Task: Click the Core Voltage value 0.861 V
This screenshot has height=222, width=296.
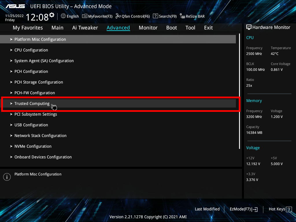Action: pyautogui.click(x=277, y=70)
